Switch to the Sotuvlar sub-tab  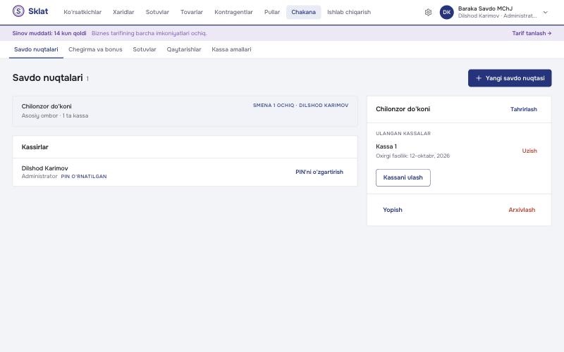click(145, 49)
